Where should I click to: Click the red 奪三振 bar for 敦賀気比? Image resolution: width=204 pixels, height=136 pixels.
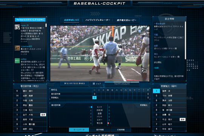[108, 123]
